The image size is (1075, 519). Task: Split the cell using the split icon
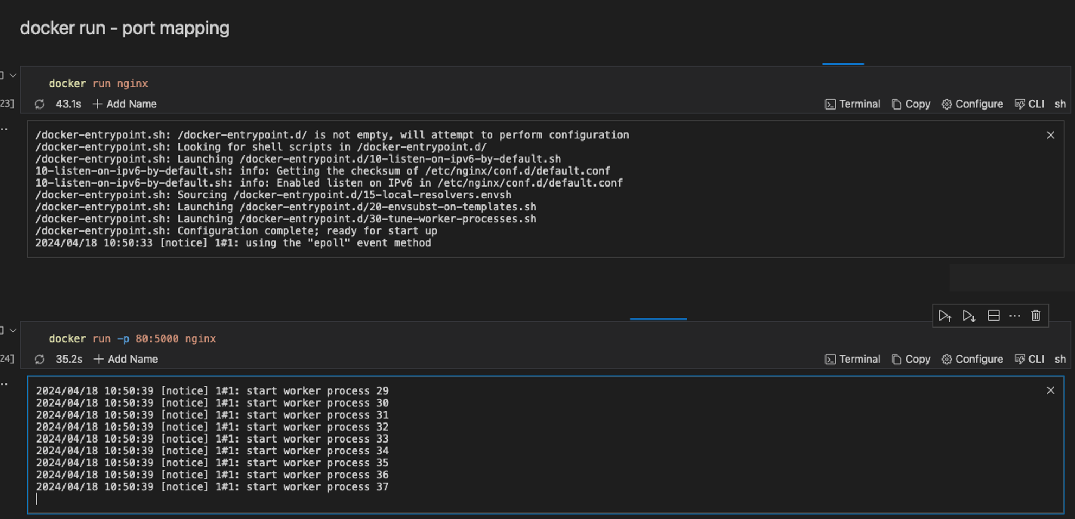click(x=993, y=315)
